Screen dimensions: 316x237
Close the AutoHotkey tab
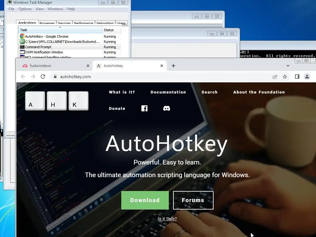pyautogui.click(x=162, y=66)
